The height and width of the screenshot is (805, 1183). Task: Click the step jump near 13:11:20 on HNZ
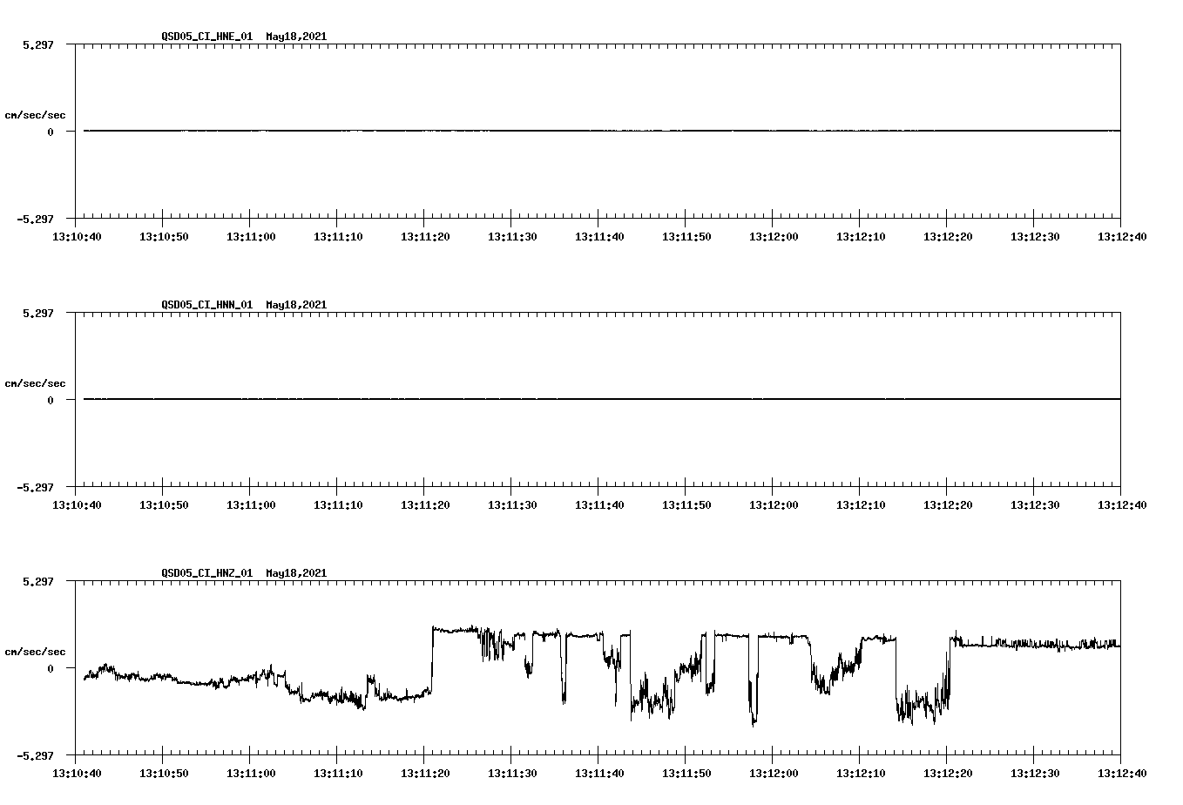coord(432,658)
